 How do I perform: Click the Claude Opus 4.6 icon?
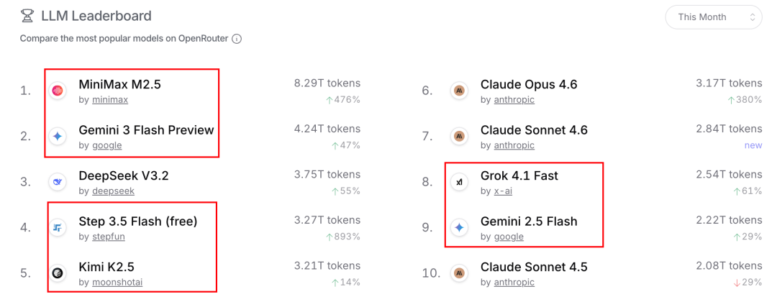coord(459,91)
